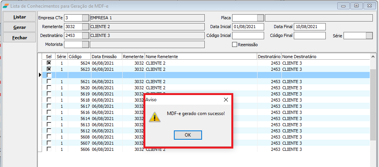
Task: Click OK in the Aviso dialog
Action: 188,135
